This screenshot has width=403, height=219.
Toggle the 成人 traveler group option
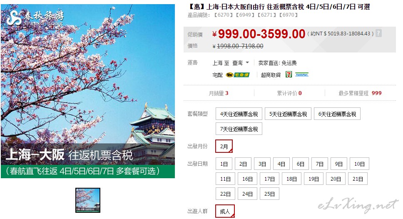(225, 211)
